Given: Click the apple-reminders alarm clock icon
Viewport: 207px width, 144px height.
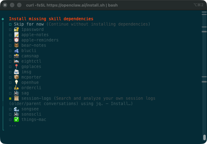Looking at the screenshot, I should 16,40.
